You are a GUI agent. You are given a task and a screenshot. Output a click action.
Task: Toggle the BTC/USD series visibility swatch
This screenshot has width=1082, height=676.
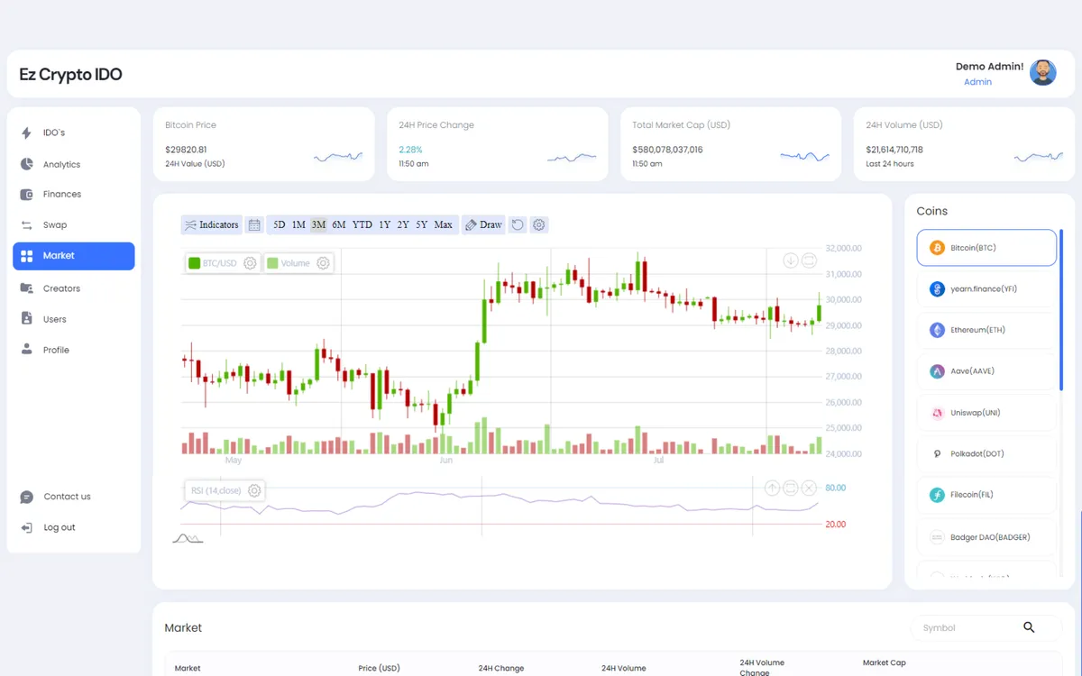[x=194, y=263]
